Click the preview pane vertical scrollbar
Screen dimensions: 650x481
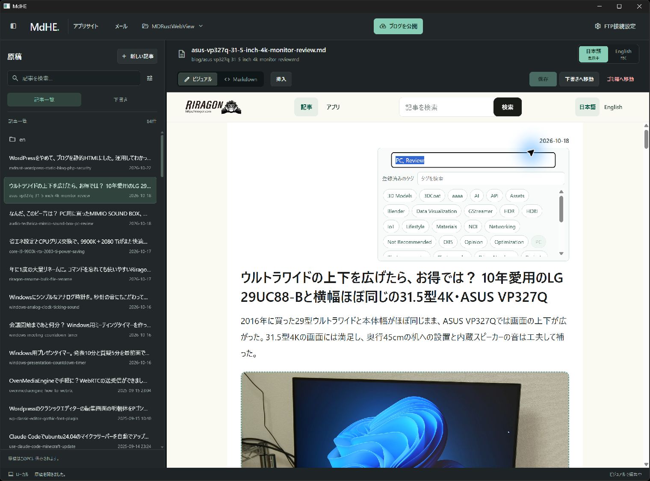click(646, 139)
